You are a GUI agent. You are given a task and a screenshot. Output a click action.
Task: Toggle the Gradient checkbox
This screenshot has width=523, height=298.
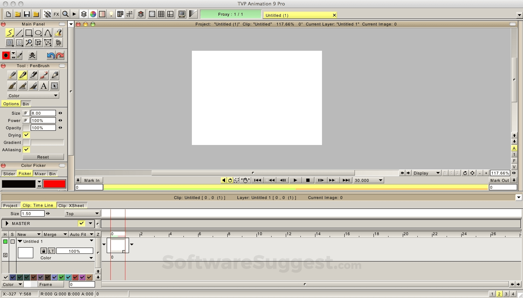point(26,142)
